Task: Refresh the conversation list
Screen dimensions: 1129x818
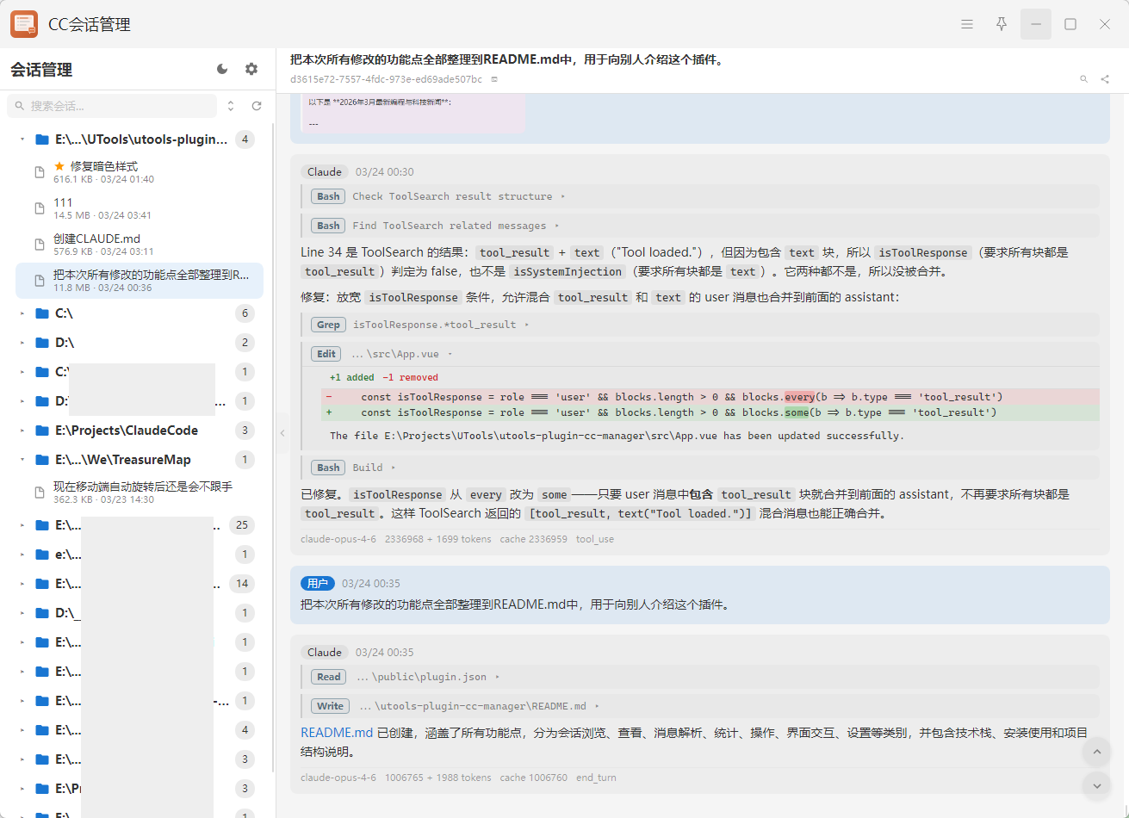Action: pyautogui.click(x=257, y=106)
